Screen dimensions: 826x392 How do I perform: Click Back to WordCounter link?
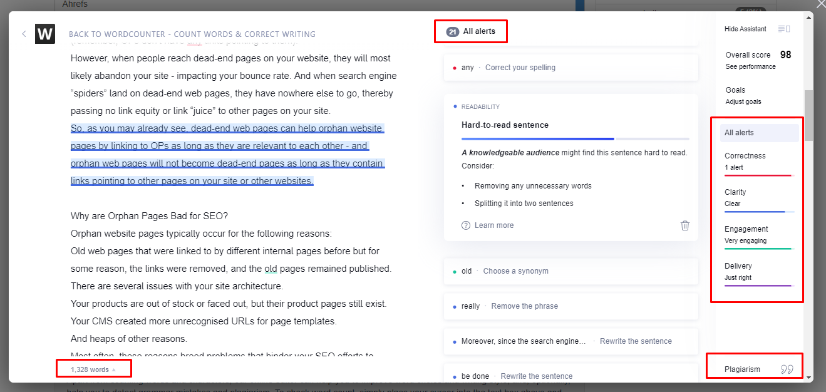point(192,34)
